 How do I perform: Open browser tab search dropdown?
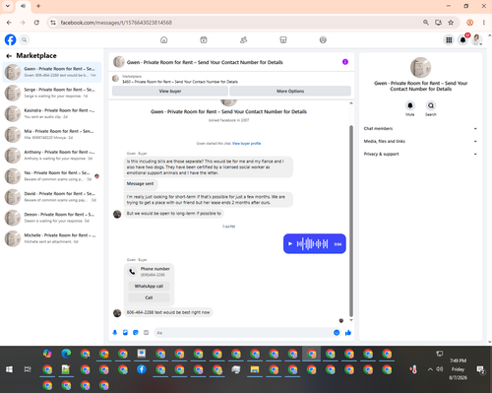8,6
